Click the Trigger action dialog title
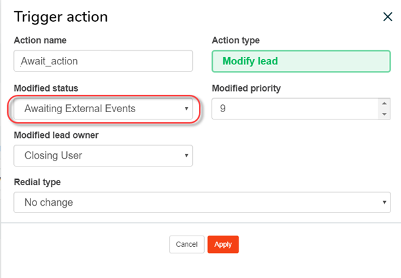This screenshot has height=278, width=401. click(61, 17)
